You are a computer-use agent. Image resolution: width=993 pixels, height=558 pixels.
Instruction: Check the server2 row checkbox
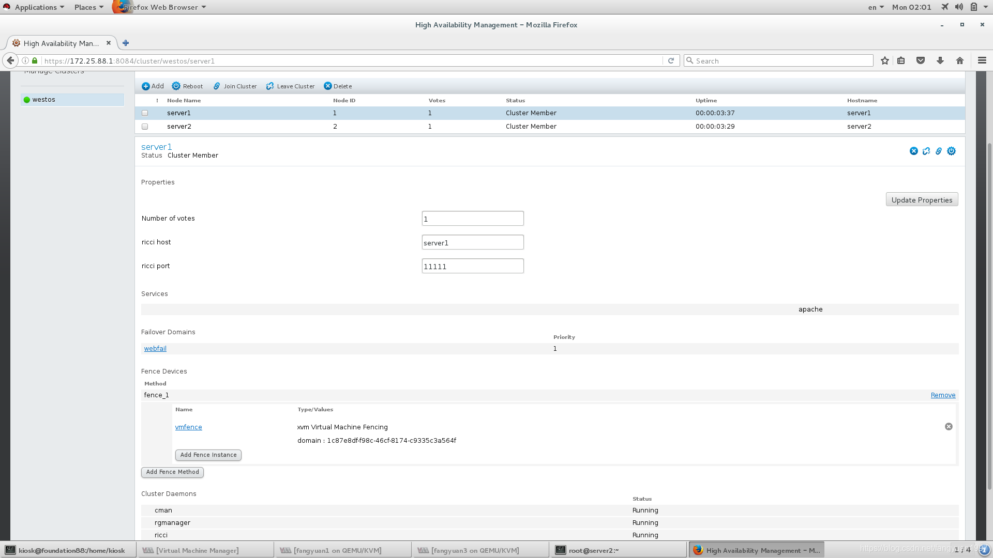[x=145, y=127]
